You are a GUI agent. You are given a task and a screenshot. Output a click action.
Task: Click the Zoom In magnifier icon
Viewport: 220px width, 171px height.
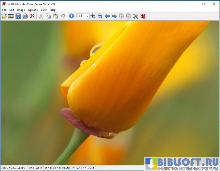tap(93, 16)
